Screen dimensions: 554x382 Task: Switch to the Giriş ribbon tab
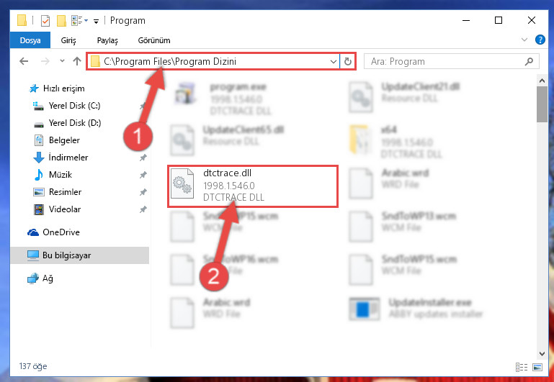(68, 40)
